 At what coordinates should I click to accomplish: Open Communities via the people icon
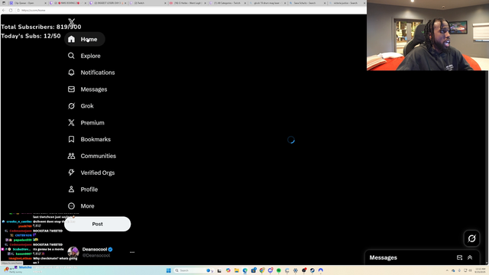[71, 156]
